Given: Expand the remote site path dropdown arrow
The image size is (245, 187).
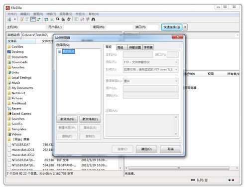Looking at the screenshot, I should click(x=238, y=35).
